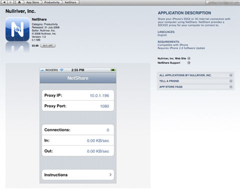Click the Proxy IP value 10.0.1.196
The width and height of the screenshot is (240, 190).
click(99, 96)
